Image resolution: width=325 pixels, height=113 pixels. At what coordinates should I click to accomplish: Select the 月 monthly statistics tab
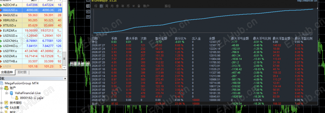coord(112,6)
